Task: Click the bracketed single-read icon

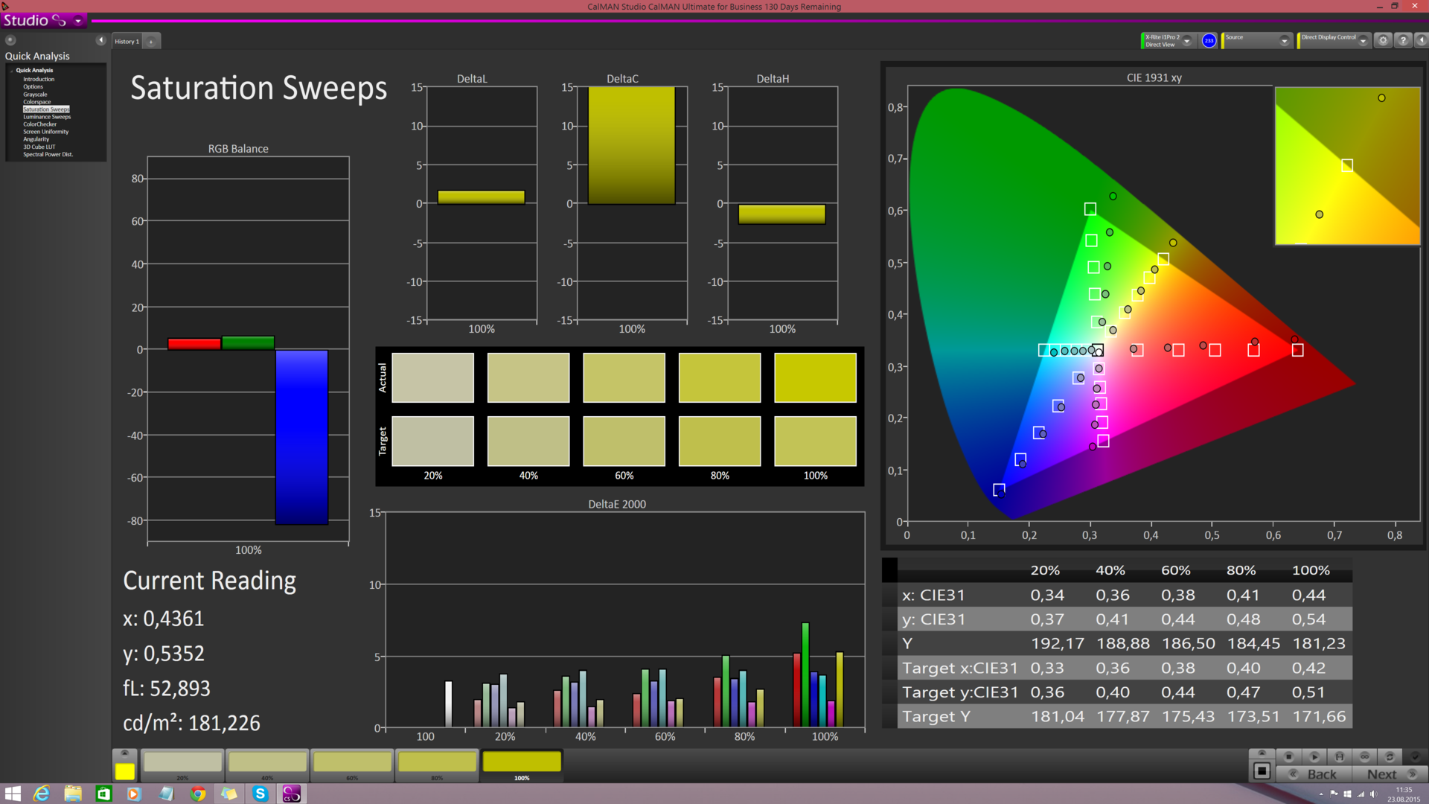Action: [x=1340, y=756]
